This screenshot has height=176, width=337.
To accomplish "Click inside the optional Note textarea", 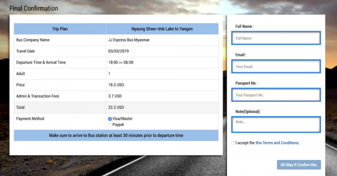I will pyautogui.click(x=276, y=124).
